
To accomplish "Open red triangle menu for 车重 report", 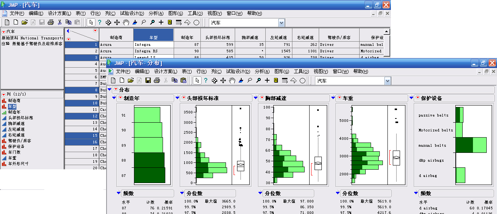I will [339, 98].
